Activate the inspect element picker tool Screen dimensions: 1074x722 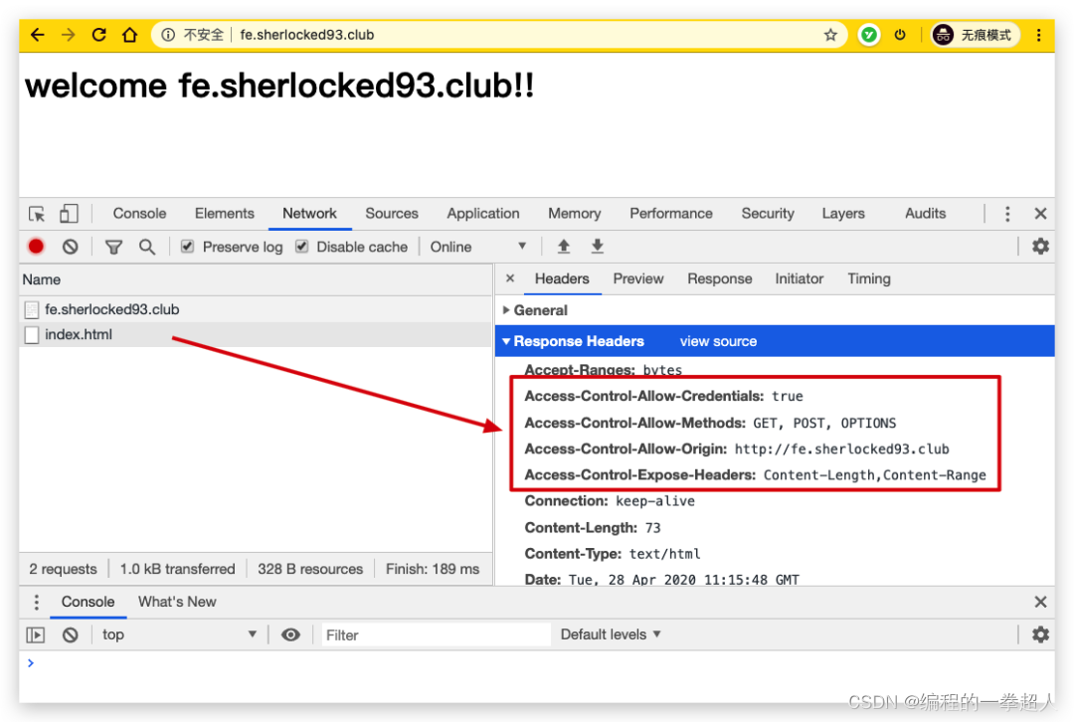point(37,214)
